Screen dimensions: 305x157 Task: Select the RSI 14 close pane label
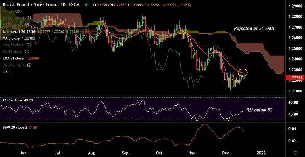(x=12, y=101)
